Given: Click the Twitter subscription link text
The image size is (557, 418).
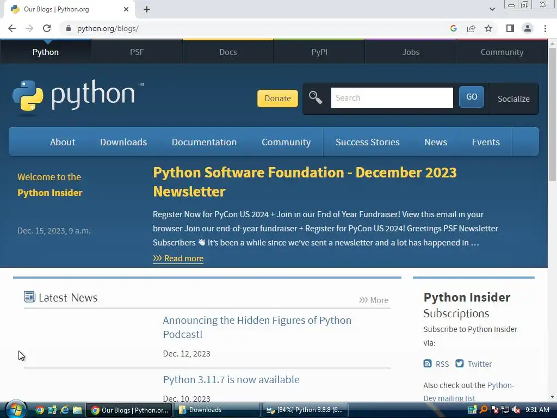Looking at the screenshot, I should (480, 364).
